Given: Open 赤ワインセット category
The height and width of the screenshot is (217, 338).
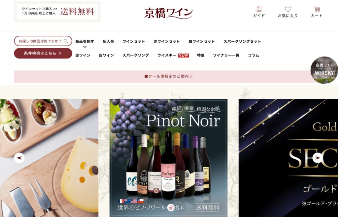Looking at the screenshot, I should coord(167,41).
